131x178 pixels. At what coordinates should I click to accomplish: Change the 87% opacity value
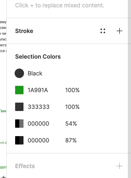click(71, 140)
